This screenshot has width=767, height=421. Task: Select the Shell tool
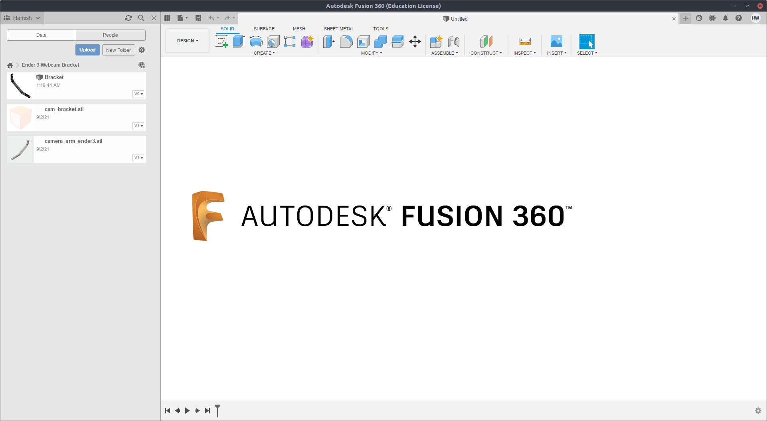point(363,42)
